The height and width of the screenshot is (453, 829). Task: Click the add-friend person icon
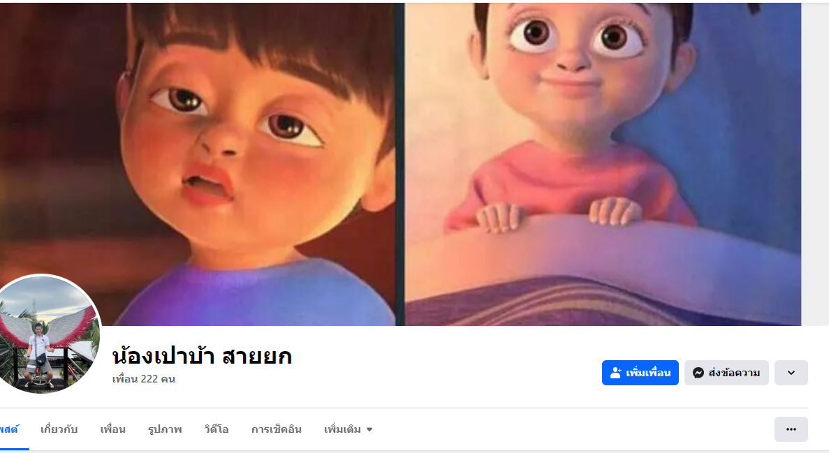pos(615,373)
